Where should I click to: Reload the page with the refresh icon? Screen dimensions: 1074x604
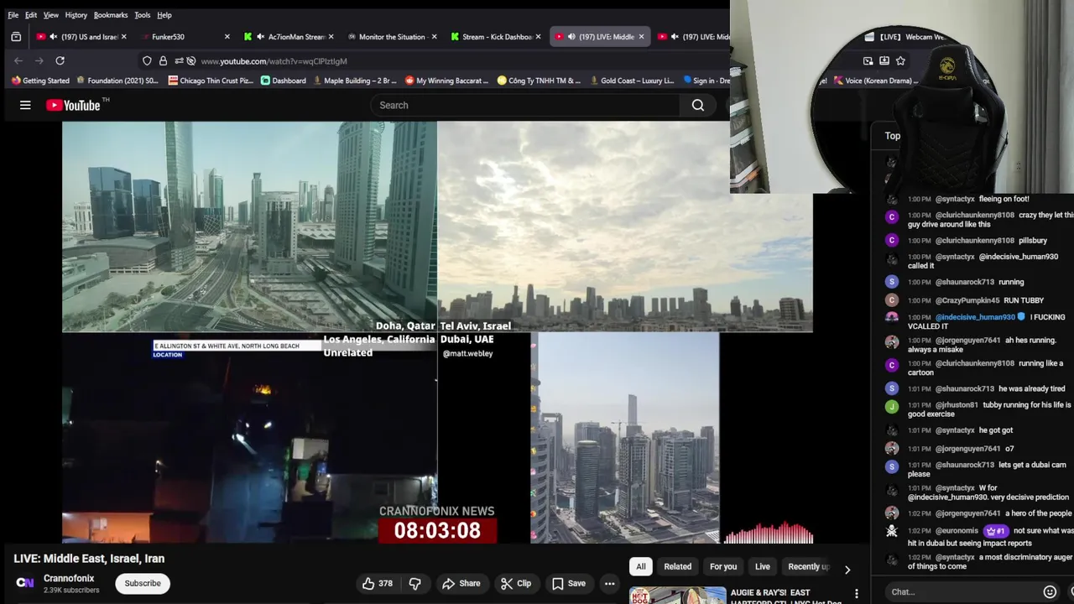(60, 60)
